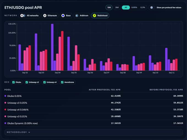Click the Base blue square icon
187x140 pixels.
63,15
